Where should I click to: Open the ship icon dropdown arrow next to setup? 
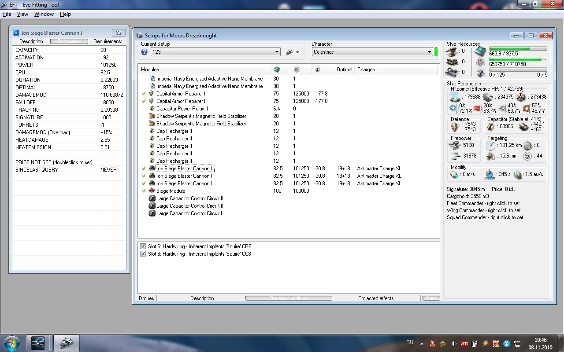pos(298,52)
